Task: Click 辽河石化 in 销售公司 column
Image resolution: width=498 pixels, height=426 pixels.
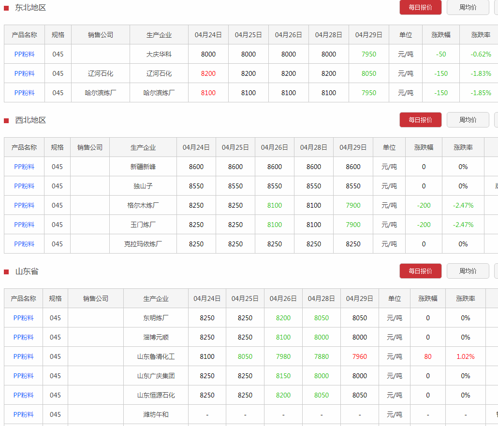Action: pyautogui.click(x=101, y=73)
